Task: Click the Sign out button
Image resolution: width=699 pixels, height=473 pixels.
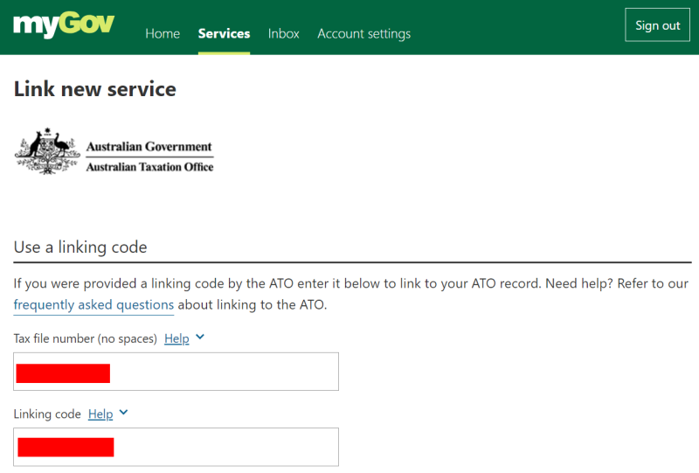Action: click(658, 25)
